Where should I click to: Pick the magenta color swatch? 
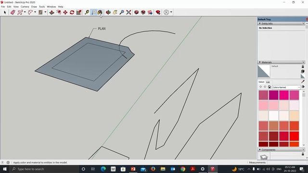click(274, 95)
